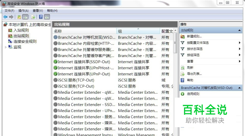Click 启用规则 in the actions pane
This screenshot has height=136, width=245.
(193, 94)
